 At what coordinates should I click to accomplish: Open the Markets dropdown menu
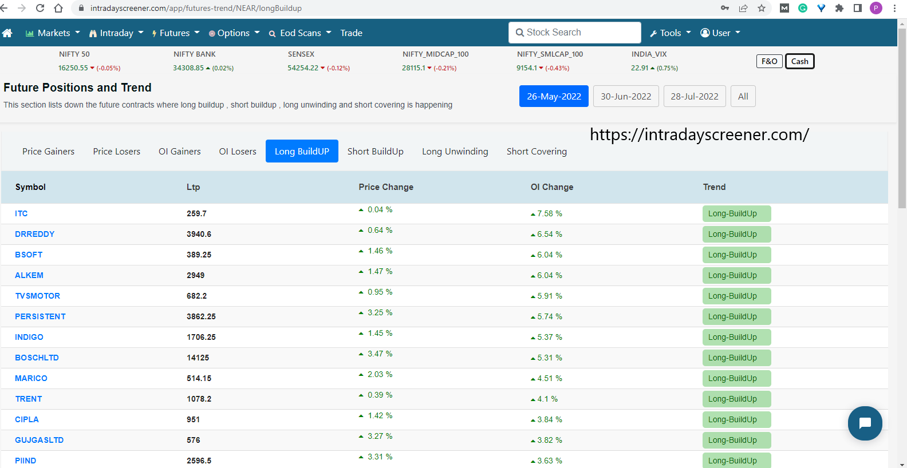pos(53,33)
